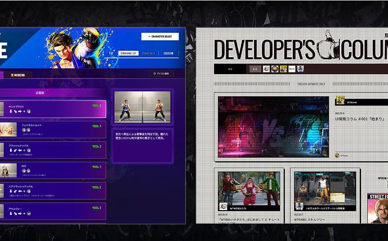Viewport: 388px width, 241px height.
Task: Click the thumbs-up glove logo in header
Action: tap(328, 45)
